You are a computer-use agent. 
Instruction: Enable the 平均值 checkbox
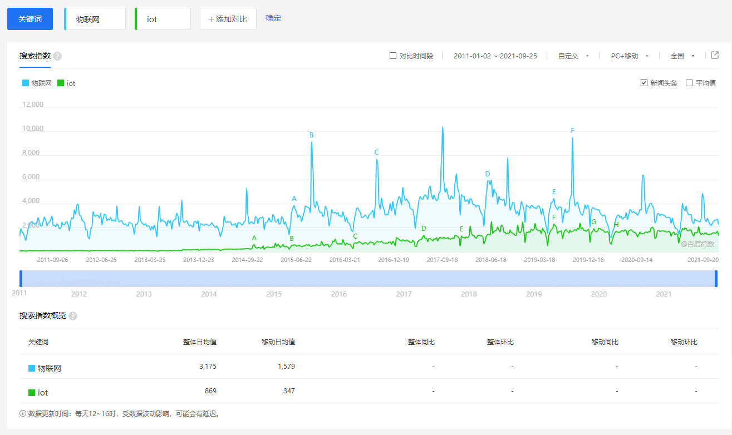tap(689, 83)
